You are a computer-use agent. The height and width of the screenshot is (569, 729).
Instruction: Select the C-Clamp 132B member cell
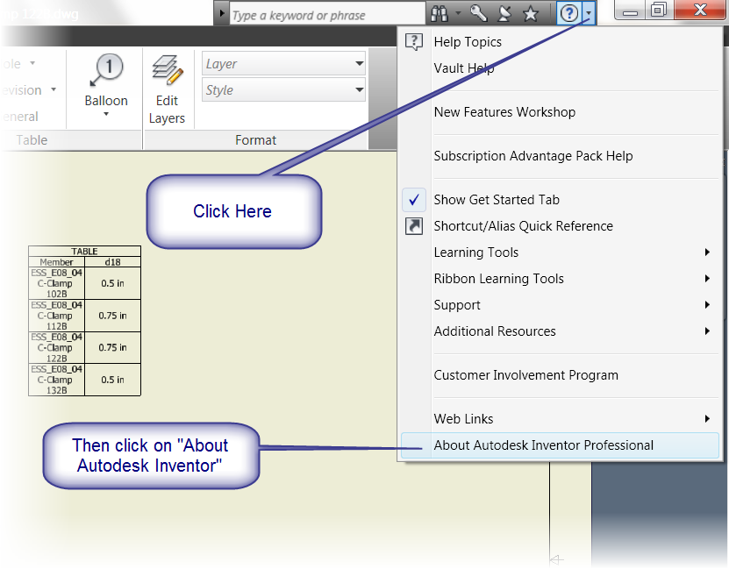point(57,380)
